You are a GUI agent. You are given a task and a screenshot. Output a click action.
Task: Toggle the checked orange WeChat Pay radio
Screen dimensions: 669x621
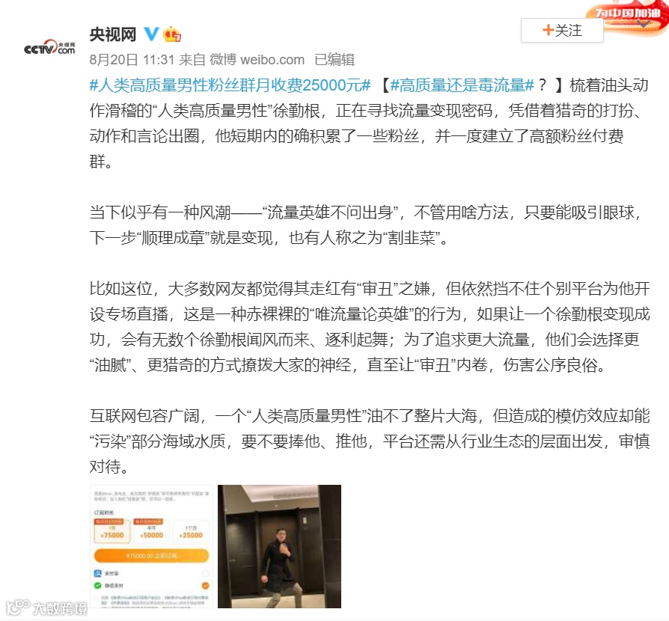click(205, 586)
